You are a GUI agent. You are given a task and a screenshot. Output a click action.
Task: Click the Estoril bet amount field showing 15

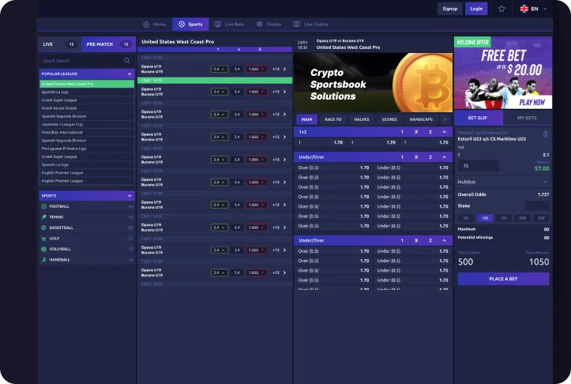click(x=479, y=166)
